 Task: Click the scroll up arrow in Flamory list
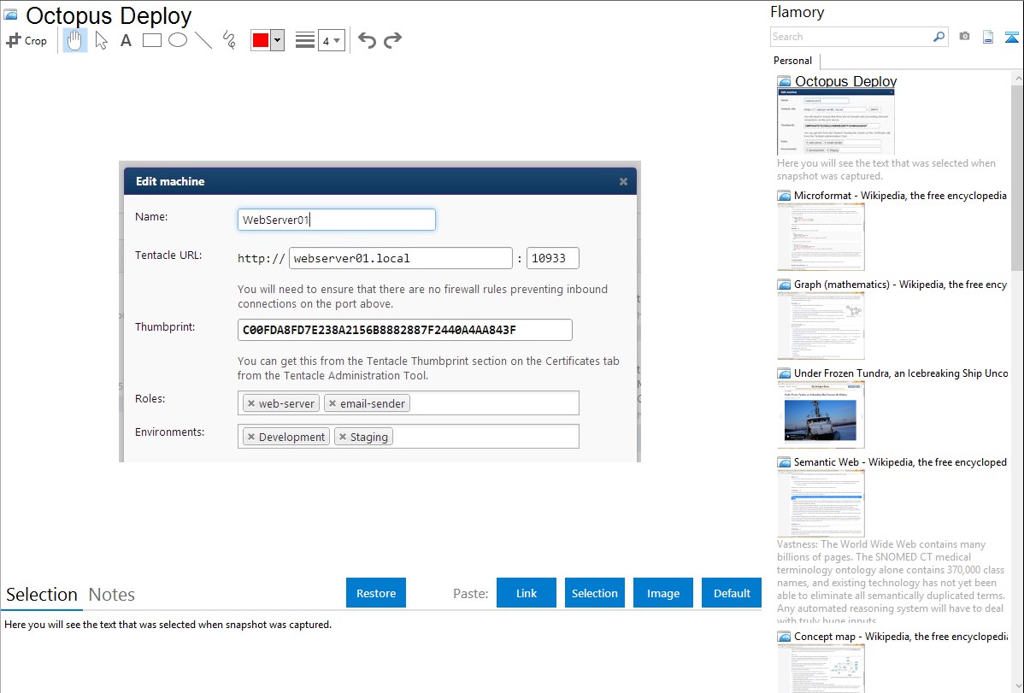coord(1017,78)
